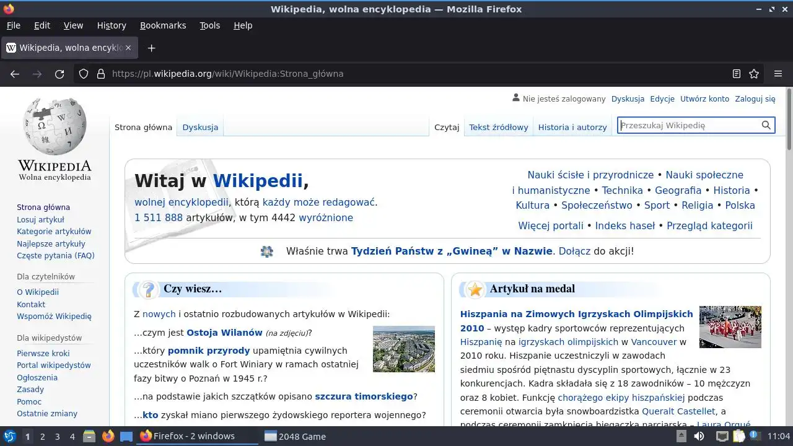Click the 1 511 888 article count

coord(159,217)
